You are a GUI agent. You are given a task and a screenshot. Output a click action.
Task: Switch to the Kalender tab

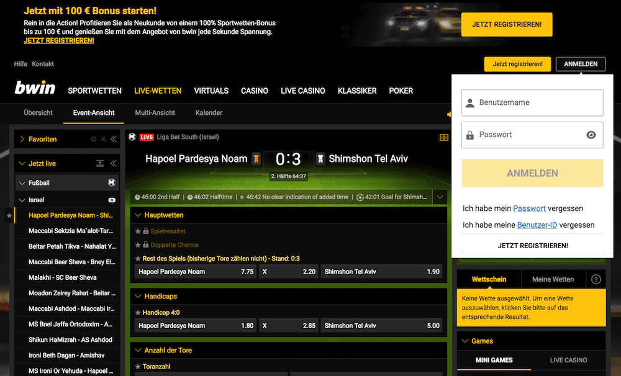point(209,113)
